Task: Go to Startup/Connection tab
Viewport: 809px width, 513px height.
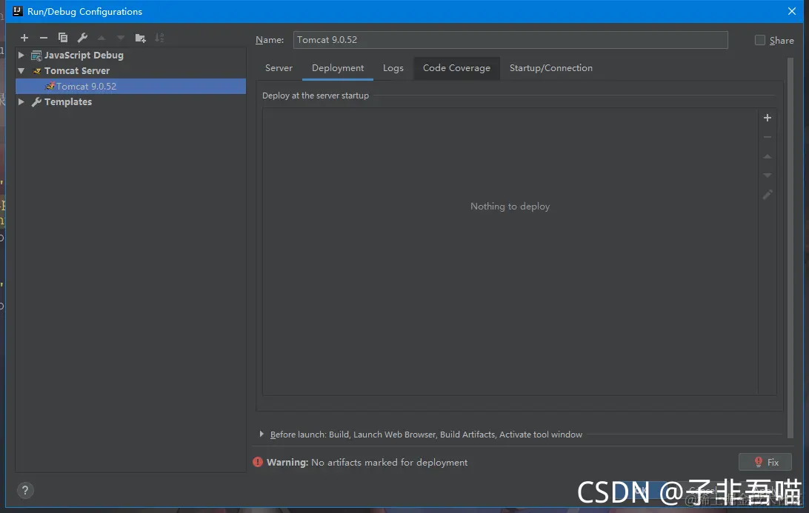Action: [551, 68]
